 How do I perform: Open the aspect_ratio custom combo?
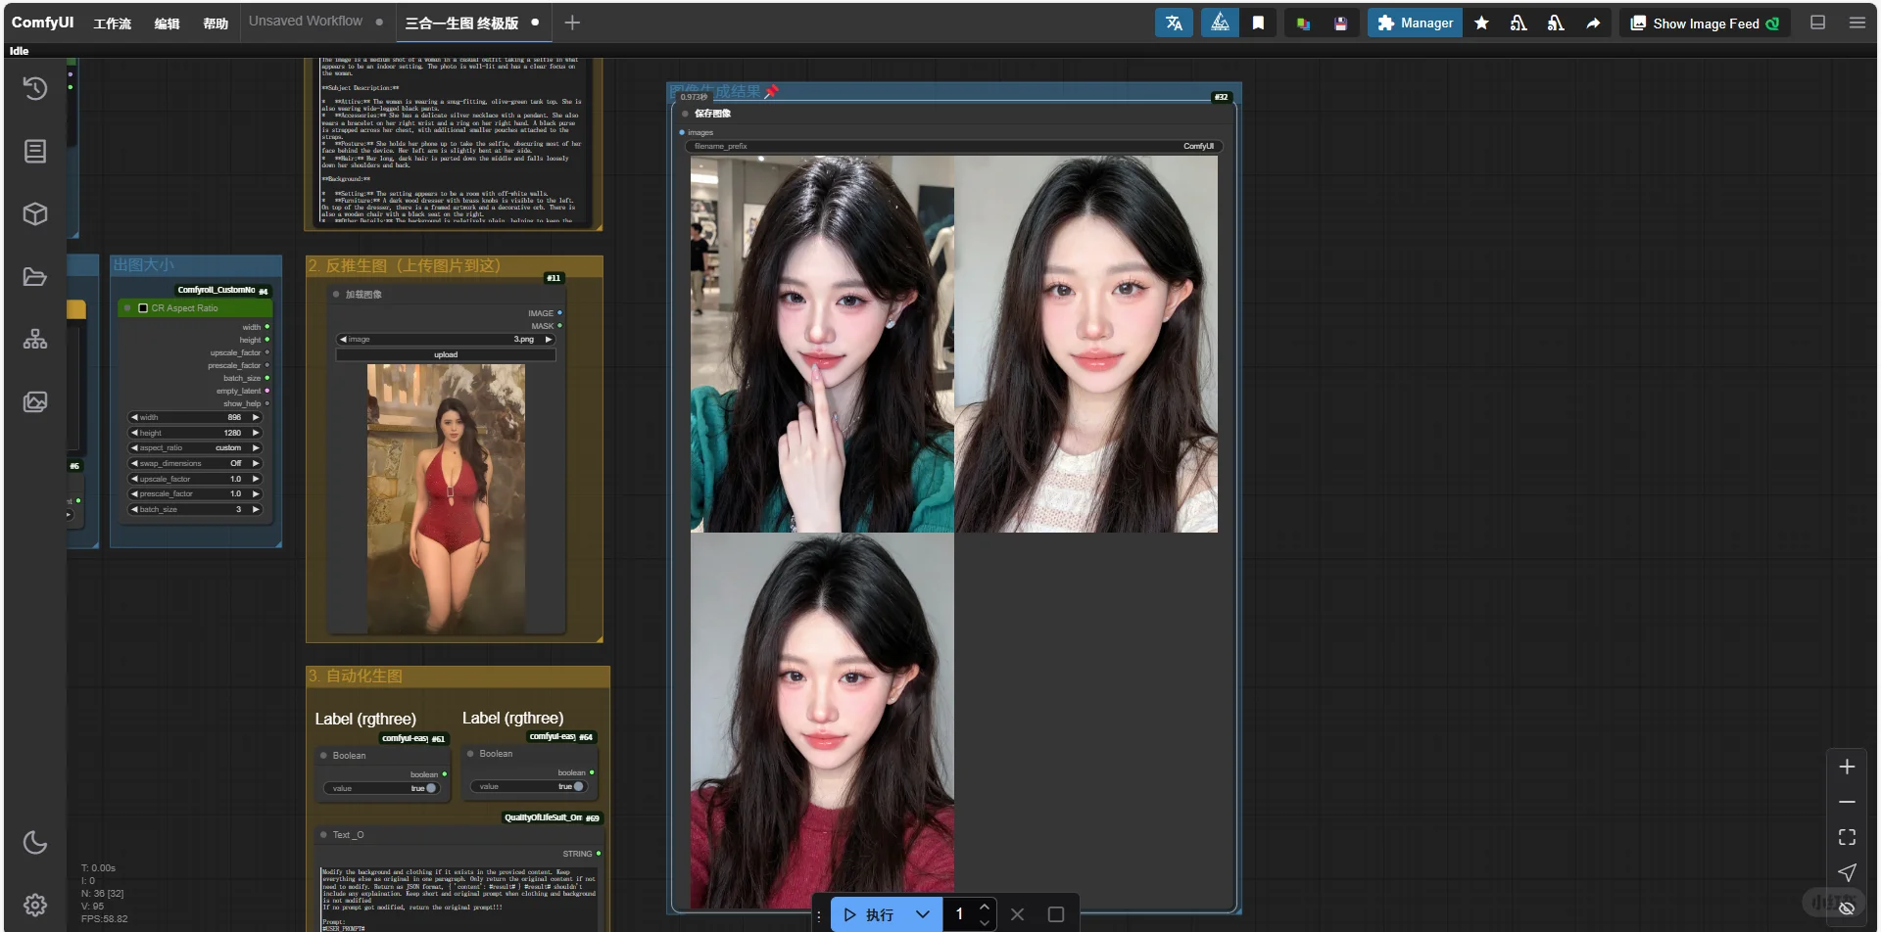(x=196, y=447)
